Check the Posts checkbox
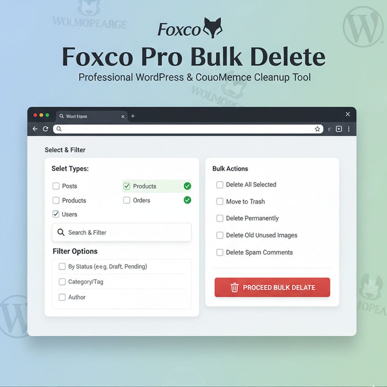Screen dimensions: 387x387 coord(56,186)
